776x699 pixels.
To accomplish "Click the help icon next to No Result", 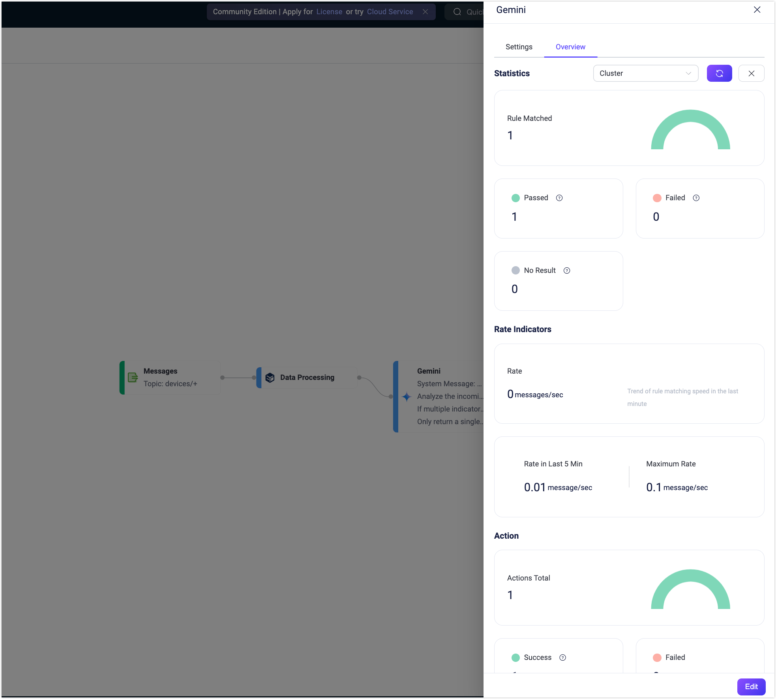I will pos(567,271).
